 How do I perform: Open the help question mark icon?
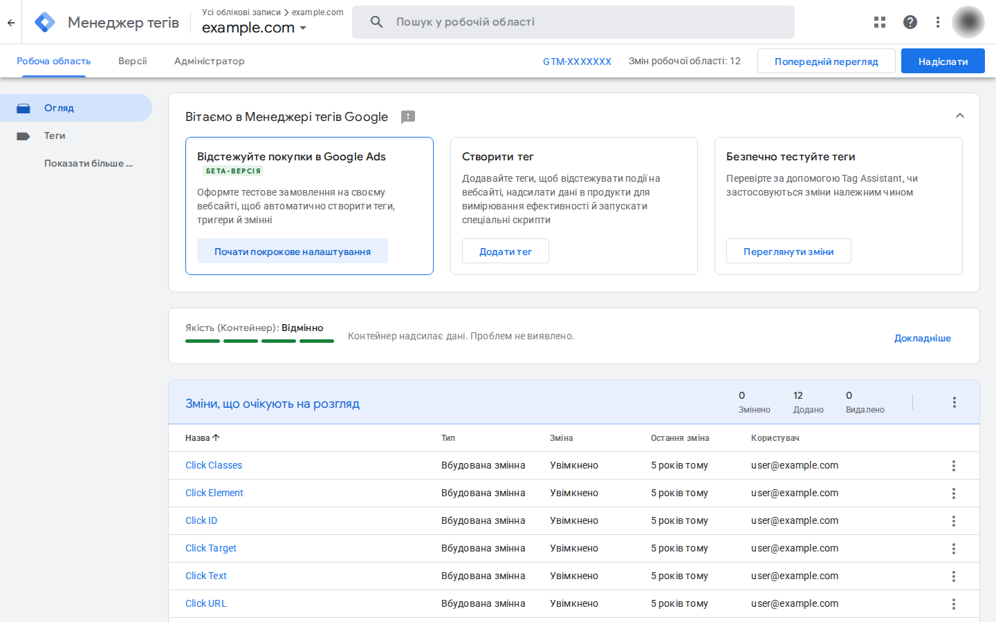pyautogui.click(x=910, y=22)
